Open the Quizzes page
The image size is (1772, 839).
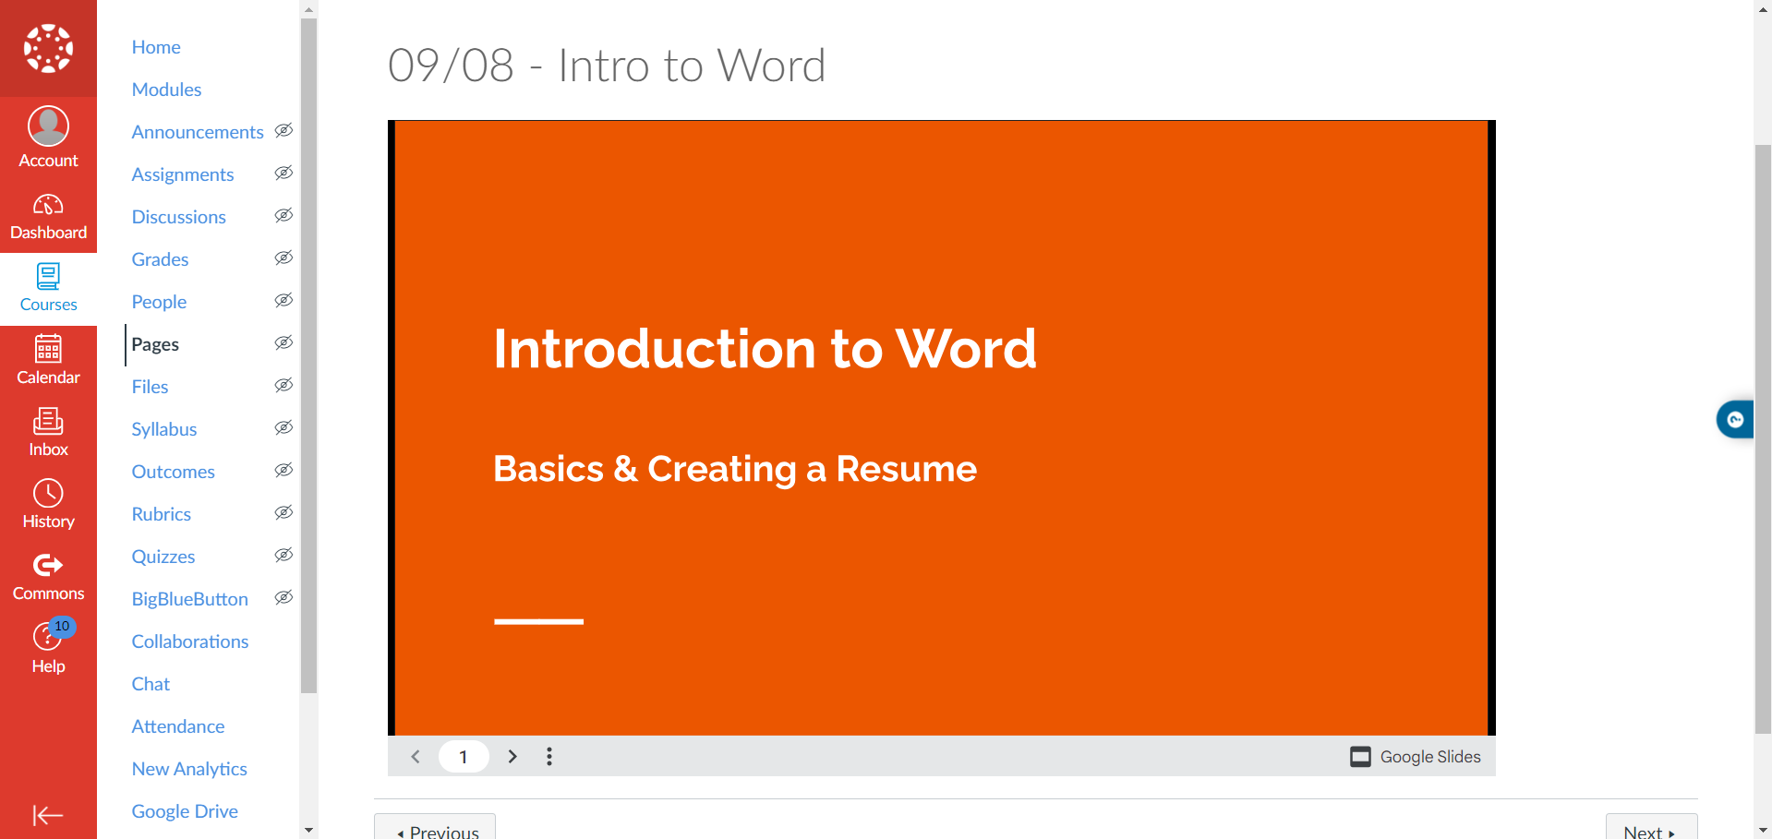coord(163,557)
